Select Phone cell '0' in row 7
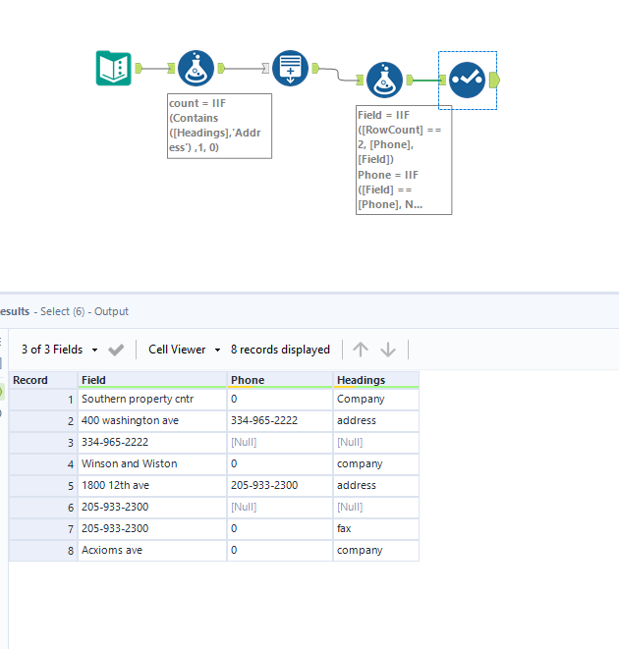 [x=280, y=528]
